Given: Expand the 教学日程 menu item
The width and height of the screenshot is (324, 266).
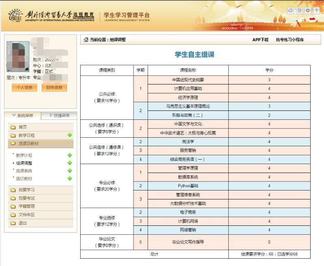Looking at the screenshot, I should coord(41,135).
